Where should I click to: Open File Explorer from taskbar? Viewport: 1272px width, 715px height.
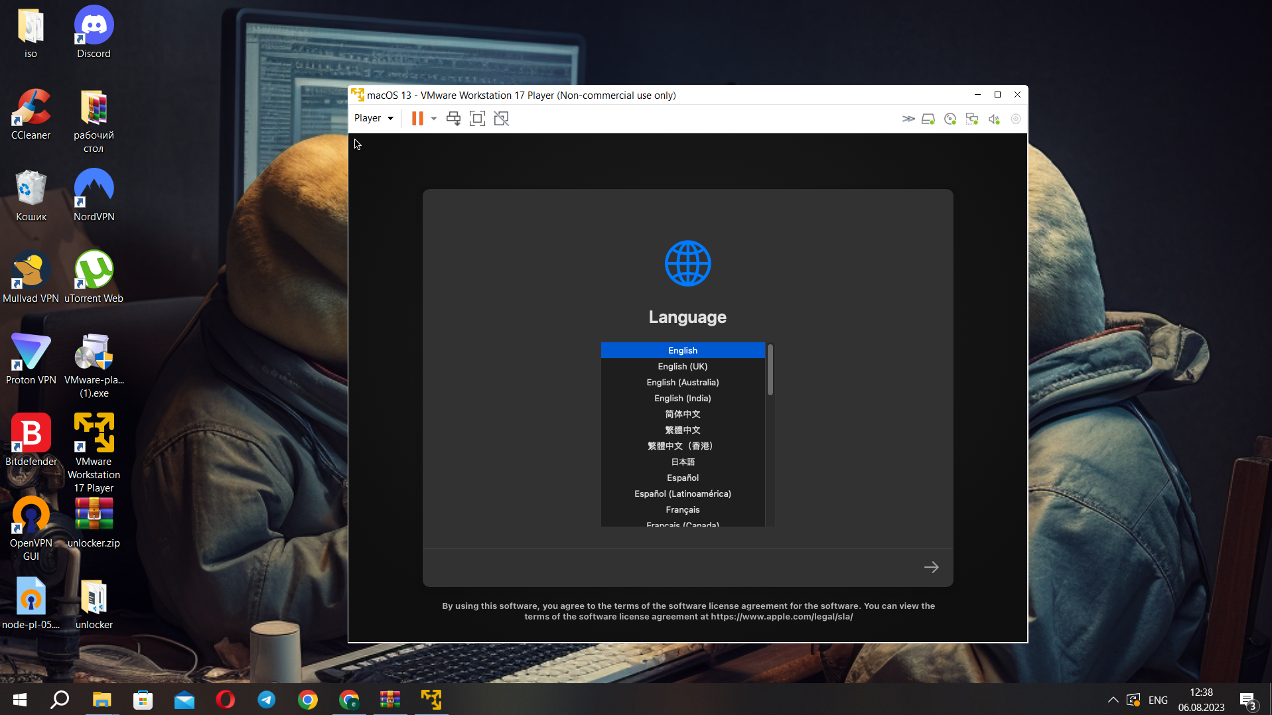[x=102, y=700]
